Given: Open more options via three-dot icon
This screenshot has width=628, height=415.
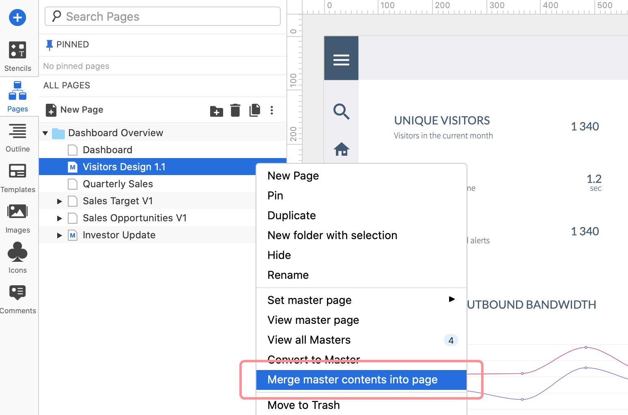Looking at the screenshot, I should tap(272, 110).
